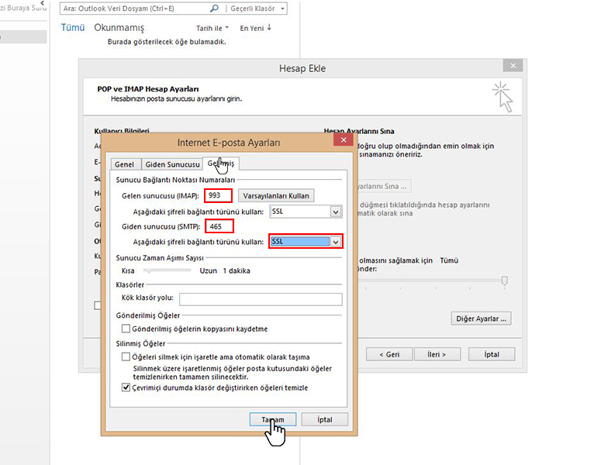The width and height of the screenshot is (601, 465).
Task: Click the Diğer Ayarlar button
Action: (x=481, y=318)
